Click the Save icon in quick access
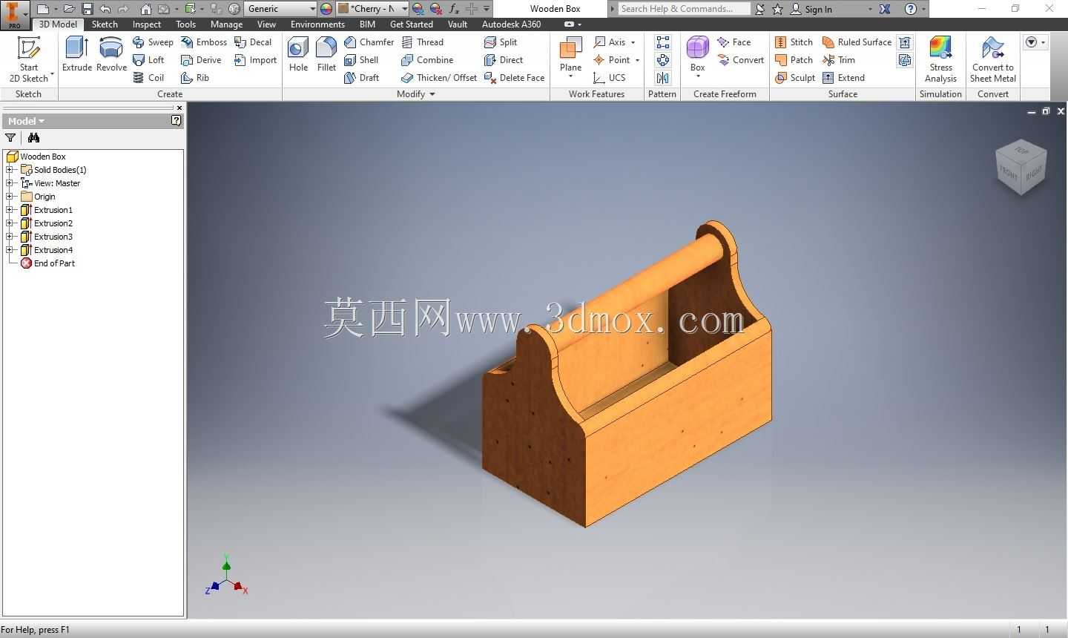1068x638 pixels. click(x=88, y=9)
